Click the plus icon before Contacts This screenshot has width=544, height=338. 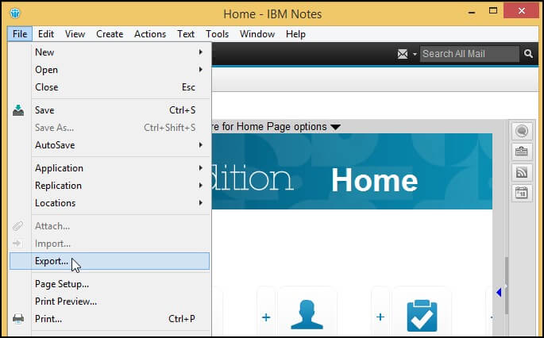click(x=266, y=317)
